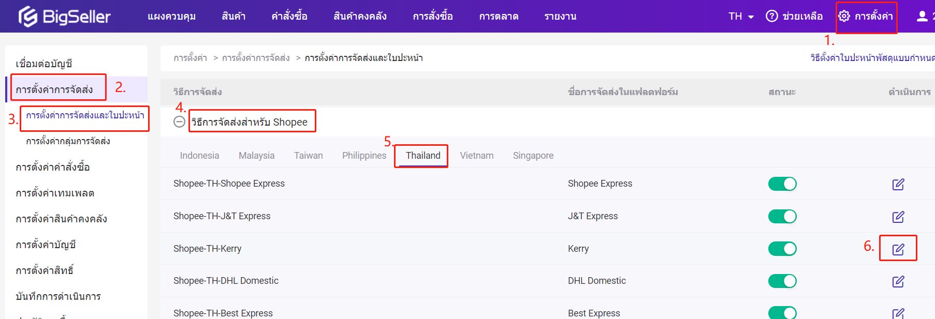The image size is (935, 319).
Task: Switch off the Kerry status toggle
Action: tap(782, 249)
